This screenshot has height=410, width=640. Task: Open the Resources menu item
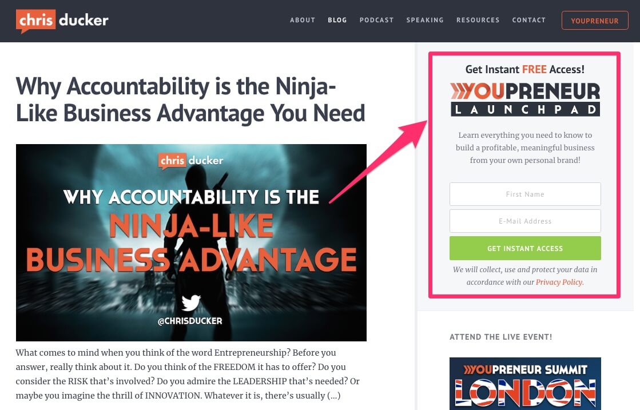(x=478, y=20)
